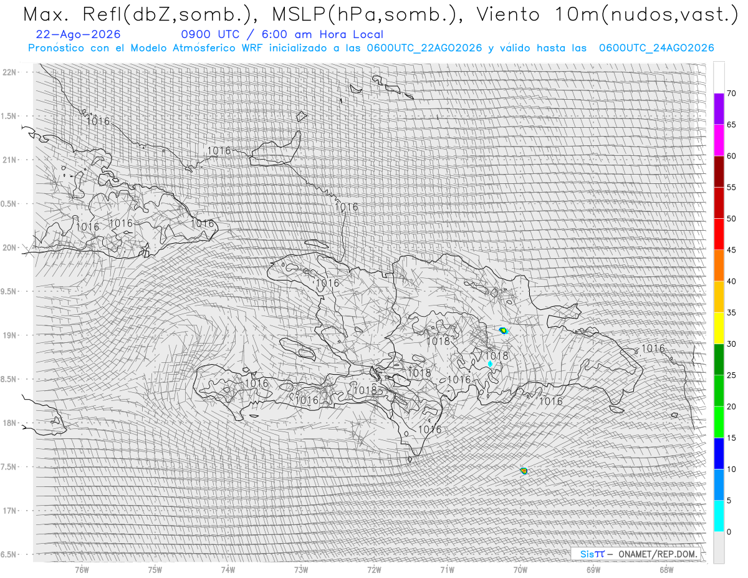Click the 1.5N latitude axis label
Screen dimensions: 748x578
(x=9, y=116)
